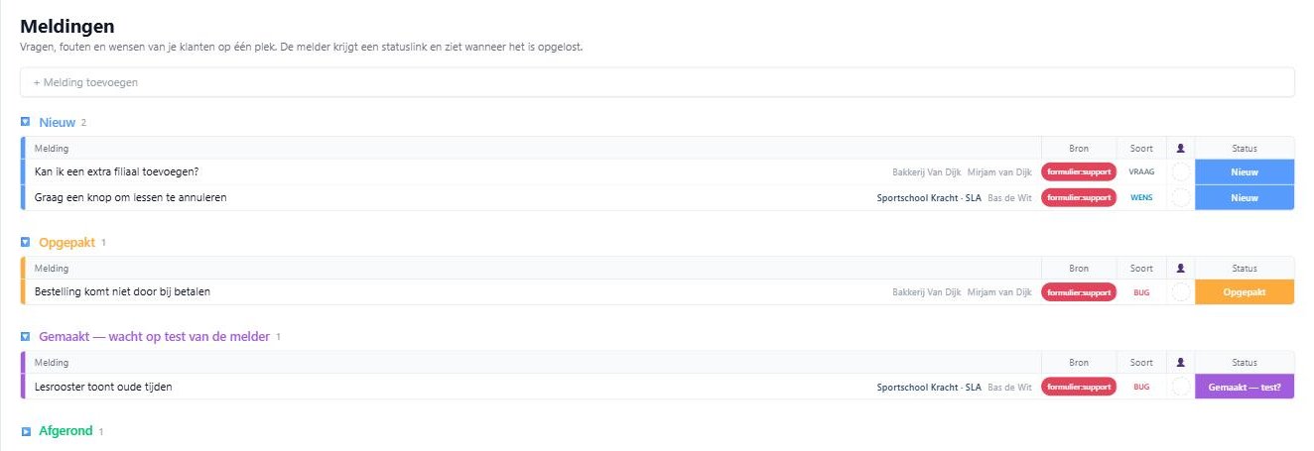Open the purple 'Gemaakt — test?' status cell
The image size is (1314, 451).
point(1245,387)
